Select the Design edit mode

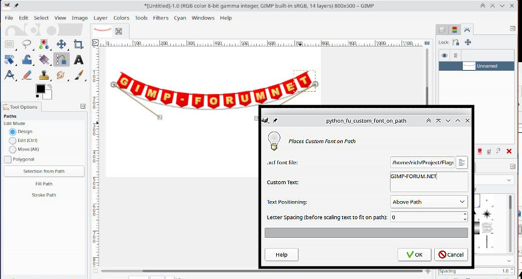tap(13, 132)
